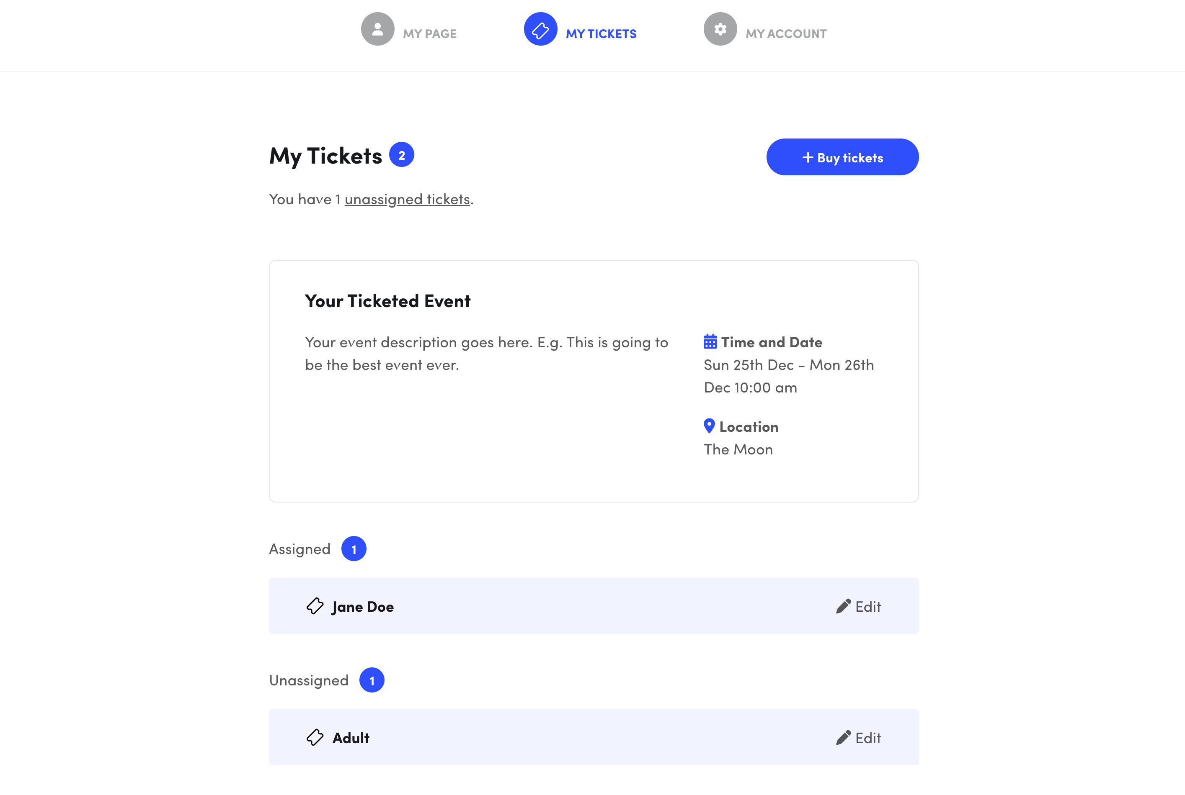
Task: Click the ticket icon beside Jane Doe
Action: click(315, 606)
